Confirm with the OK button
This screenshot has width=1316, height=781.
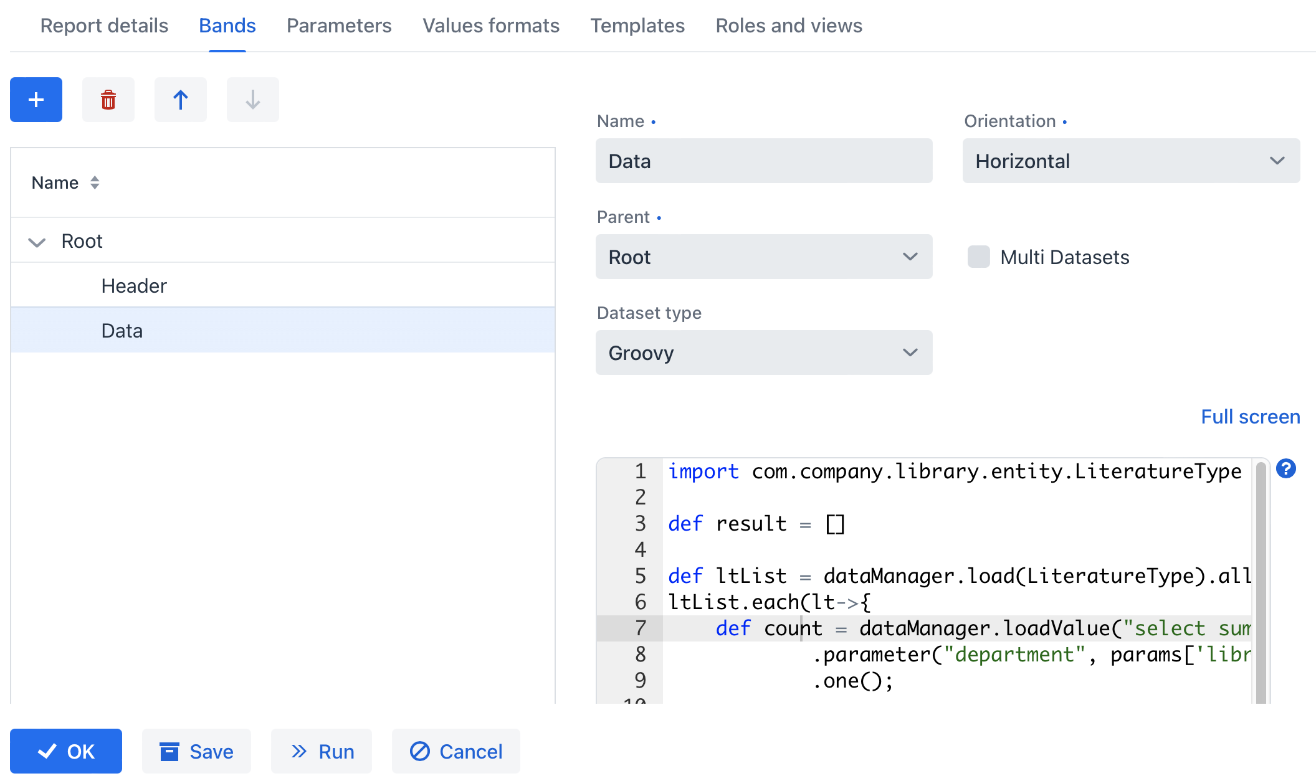pos(66,751)
